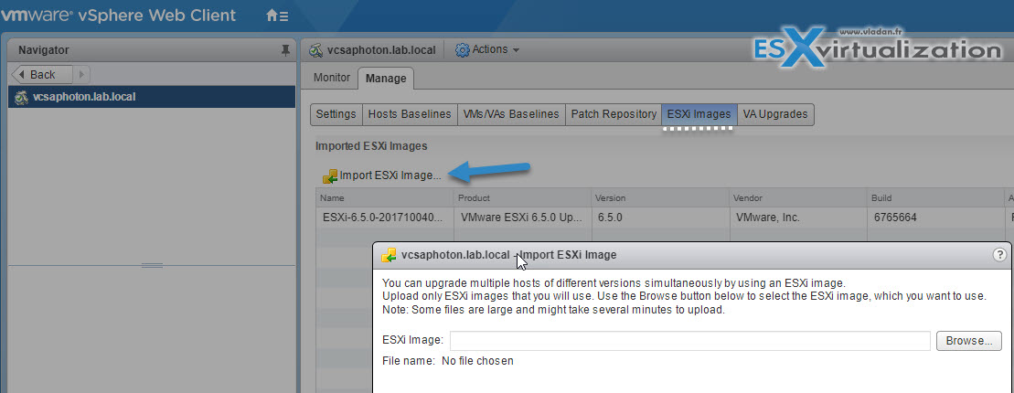Viewport: 1014px width, 393px height.
Task: Click the help question mark icon
Action: pos(999,255)
